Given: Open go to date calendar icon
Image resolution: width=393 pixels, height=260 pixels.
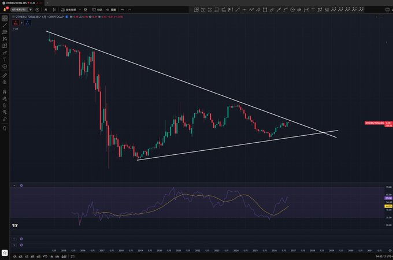Looking at the screenshot, I should pyautogui.click(x=72, y=257).
